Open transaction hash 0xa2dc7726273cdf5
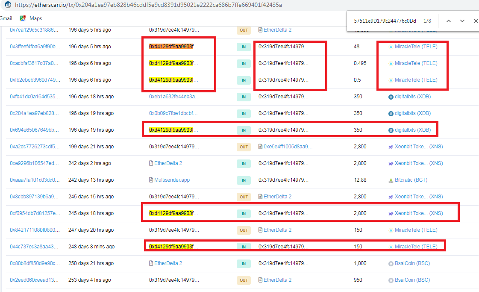This screenshot has width=479, height=292. coord(35,147)
